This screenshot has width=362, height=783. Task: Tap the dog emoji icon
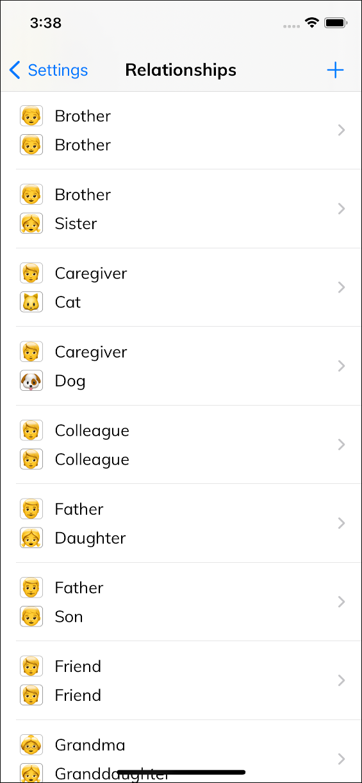31,381
